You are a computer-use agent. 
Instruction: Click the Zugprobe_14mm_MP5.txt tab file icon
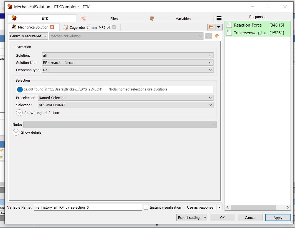click(x=66, y=27)
